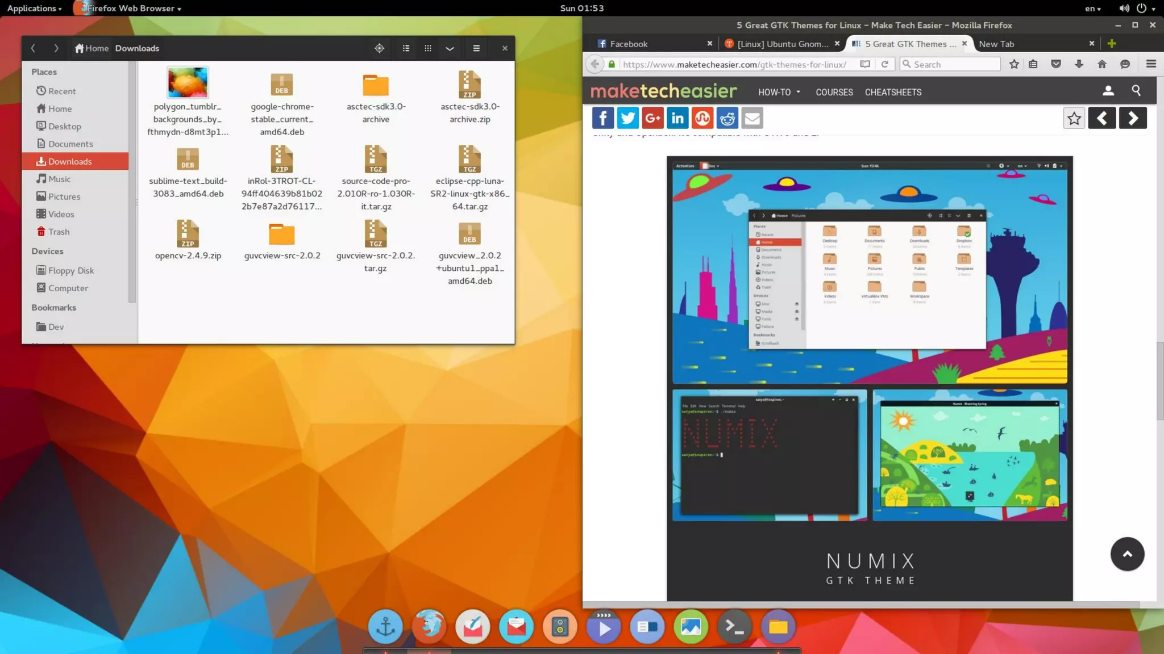This screenshot has height=654, width=1164.
Task: Click the Firefox URL address field
Action: (735, 64)
